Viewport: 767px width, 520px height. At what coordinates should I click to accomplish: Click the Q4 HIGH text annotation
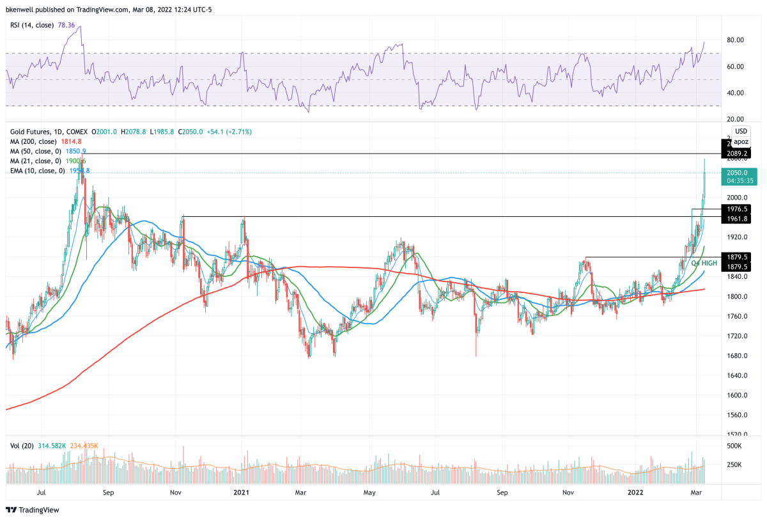tap(694, 263)
